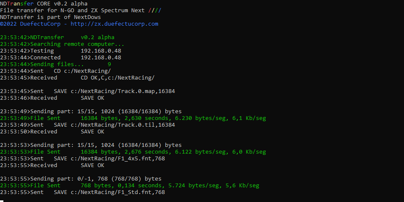This screenshot has width=404, height=202.
Task: Click the 'Sending files... 9' line
Action: pos(56,64)
